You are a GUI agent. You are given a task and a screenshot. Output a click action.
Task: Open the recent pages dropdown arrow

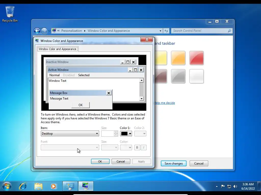[49, 31]
